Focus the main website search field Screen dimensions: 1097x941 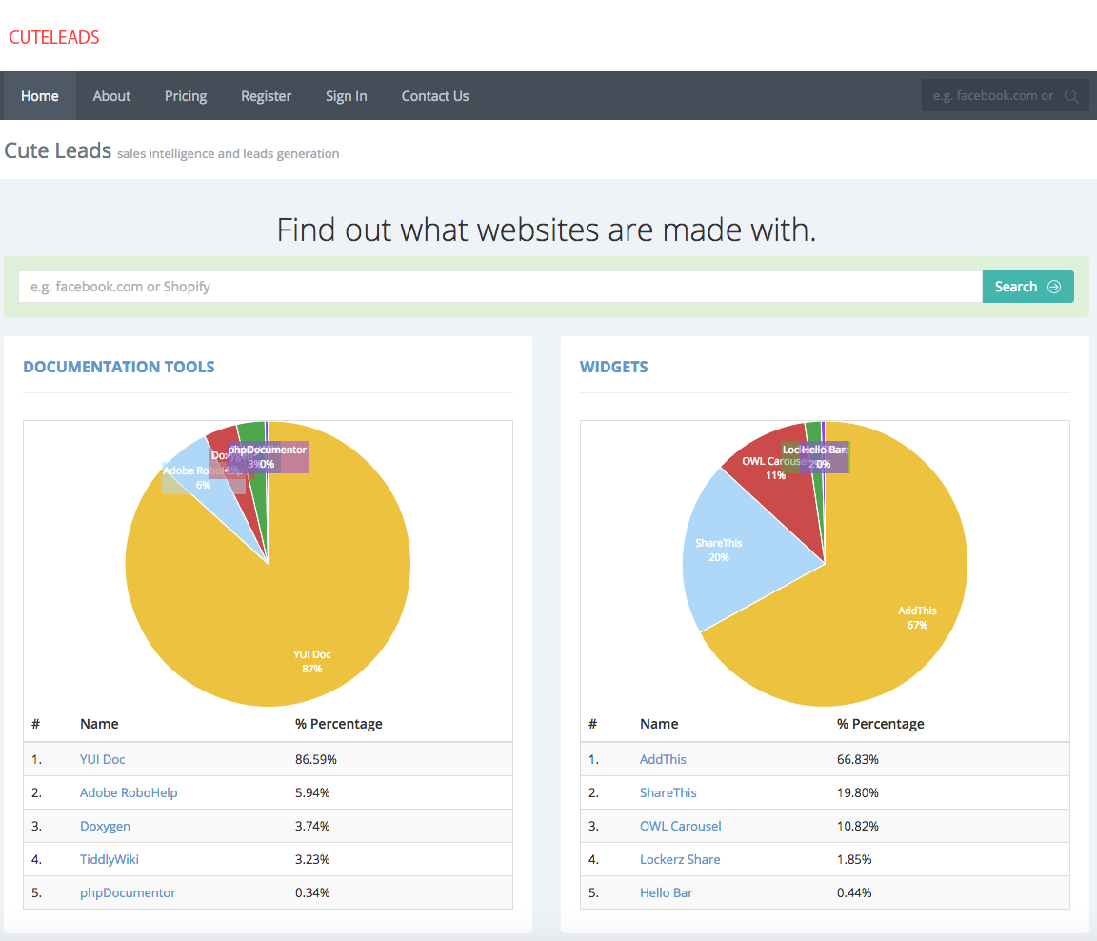(x=500, y=287)
